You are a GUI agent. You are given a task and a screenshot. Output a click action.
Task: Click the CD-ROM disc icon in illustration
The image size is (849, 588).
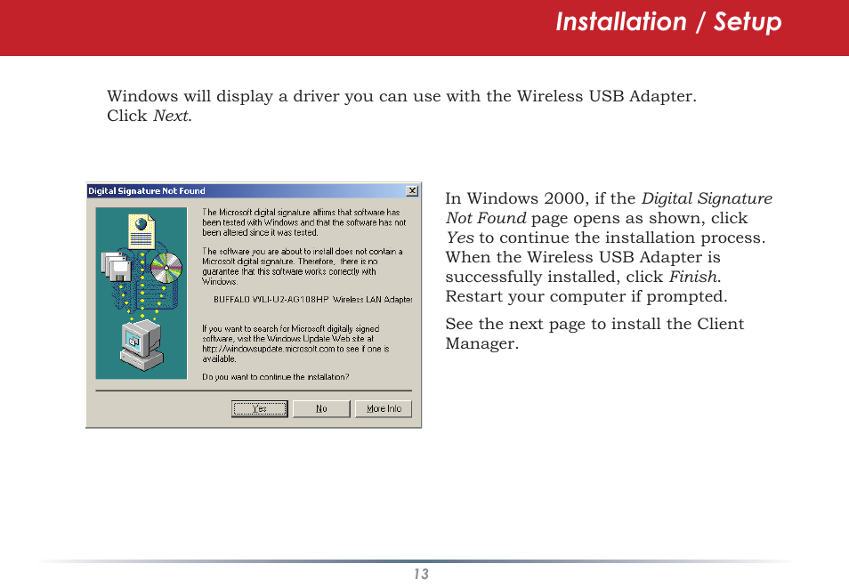(x=166, y=268)
